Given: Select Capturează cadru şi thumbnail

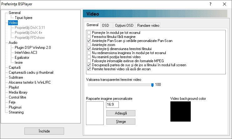Looking at the screenshot, I should point(31,72).
